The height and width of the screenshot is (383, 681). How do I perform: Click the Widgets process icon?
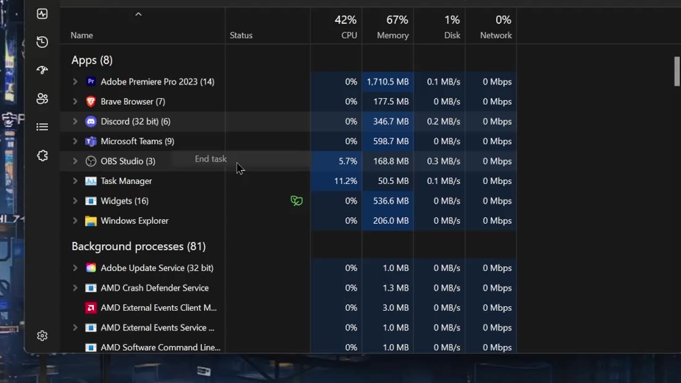tap(91, 201)
